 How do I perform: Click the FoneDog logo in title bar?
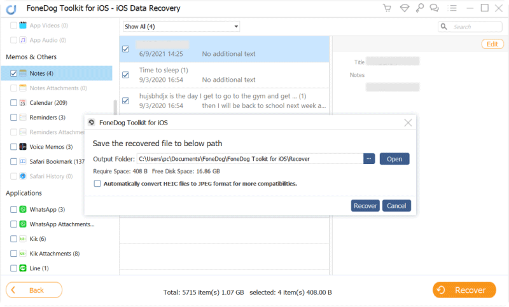[11, 9]
